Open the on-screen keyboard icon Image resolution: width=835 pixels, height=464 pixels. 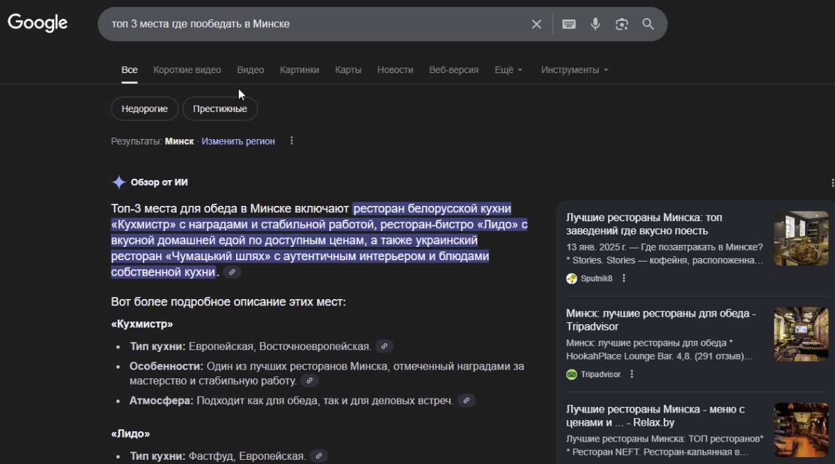(569, 24)
